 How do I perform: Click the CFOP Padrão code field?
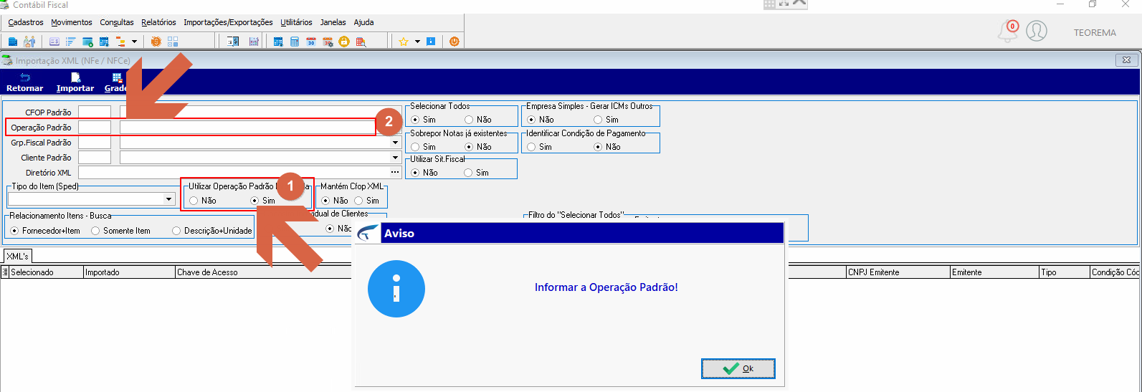coord(95,113)
